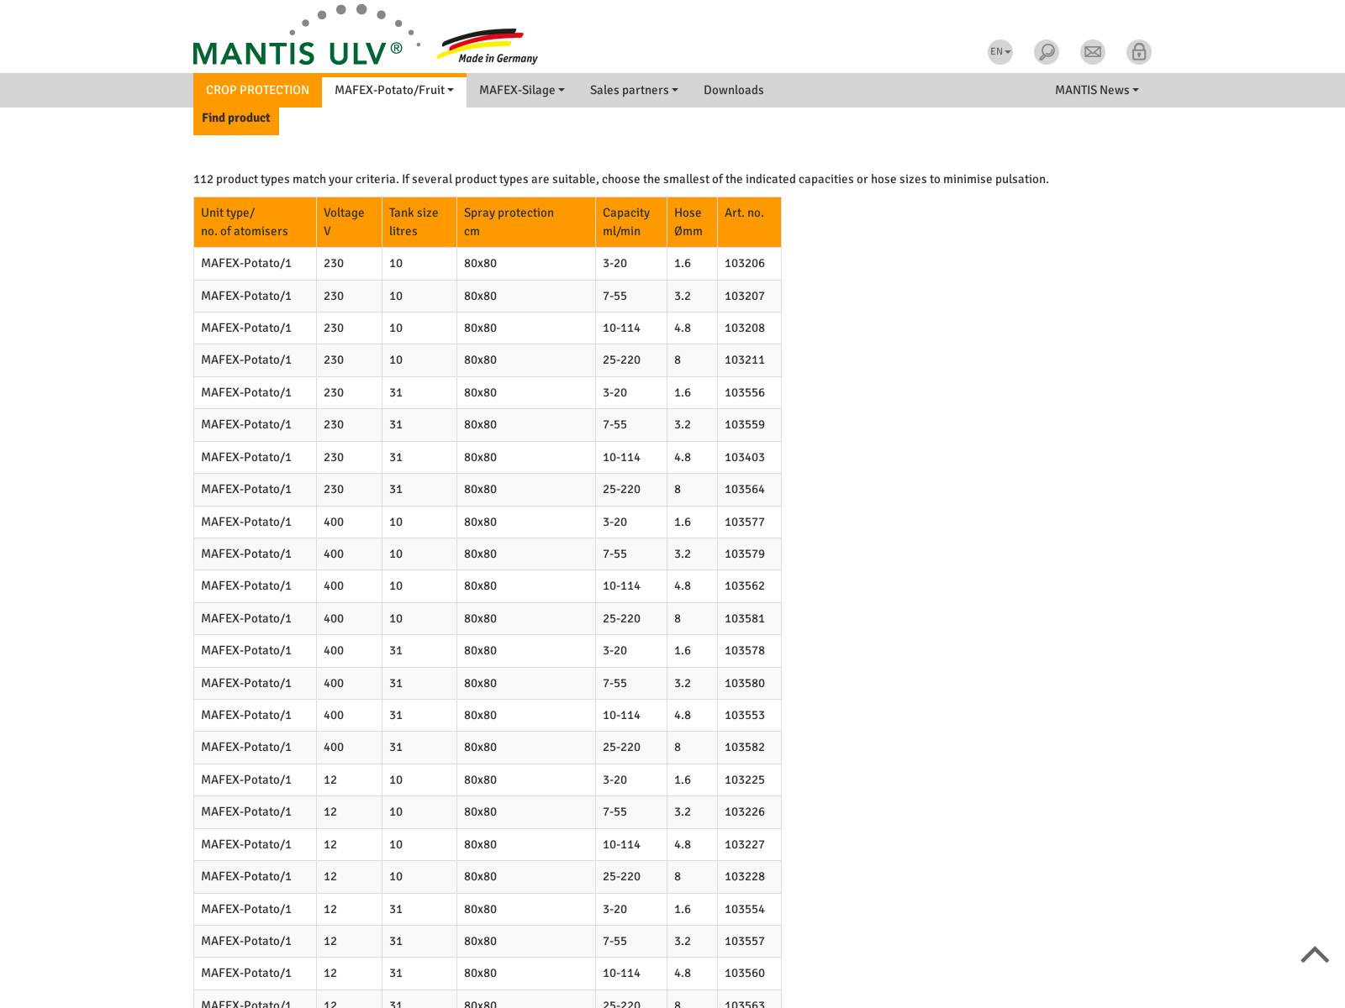Expand the MAFEX-Potato/Fruit menu

click(x=394, y=90)
